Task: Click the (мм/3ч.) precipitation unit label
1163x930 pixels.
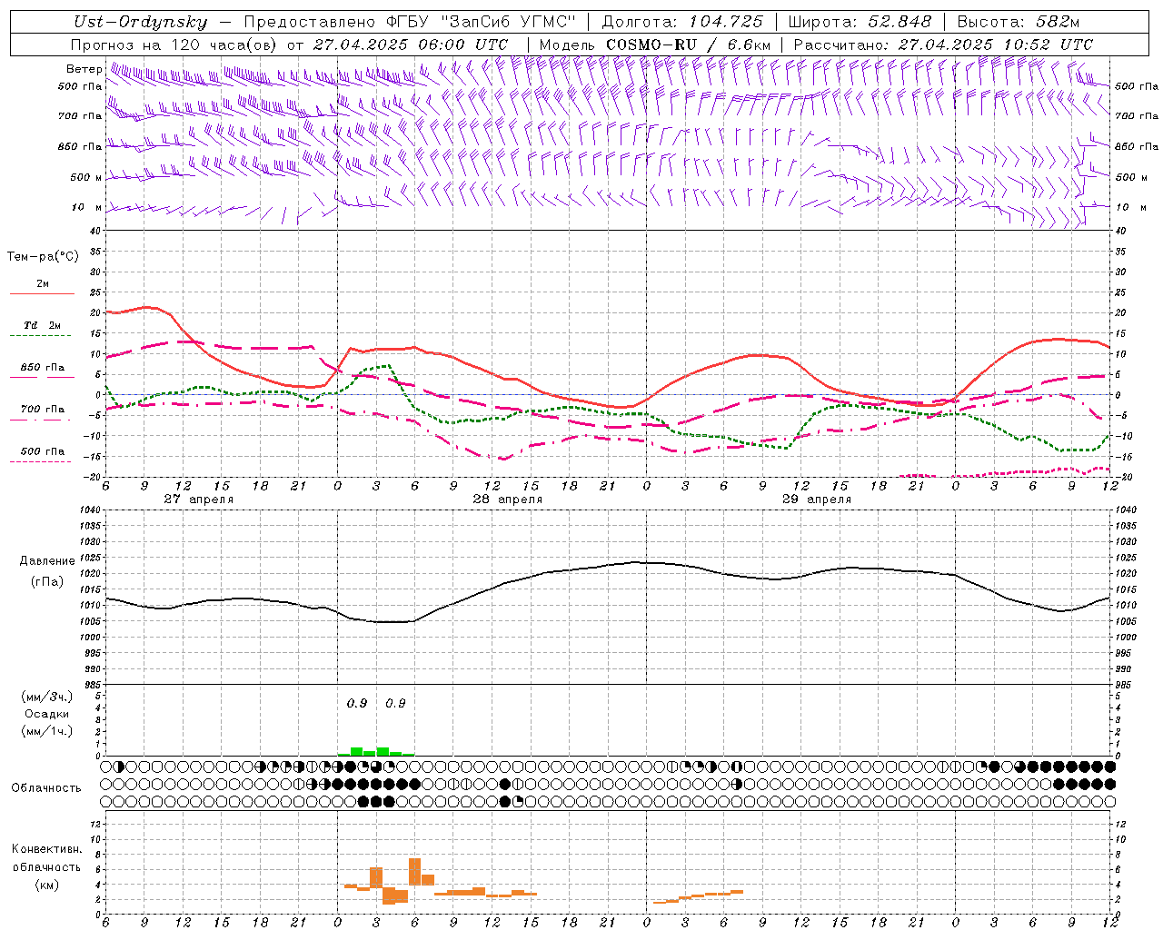Action: coord(47,697)
